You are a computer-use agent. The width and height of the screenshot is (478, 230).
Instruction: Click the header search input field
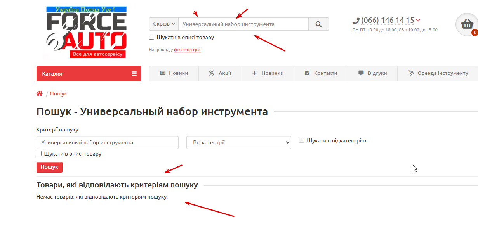(x=243, y=24)
